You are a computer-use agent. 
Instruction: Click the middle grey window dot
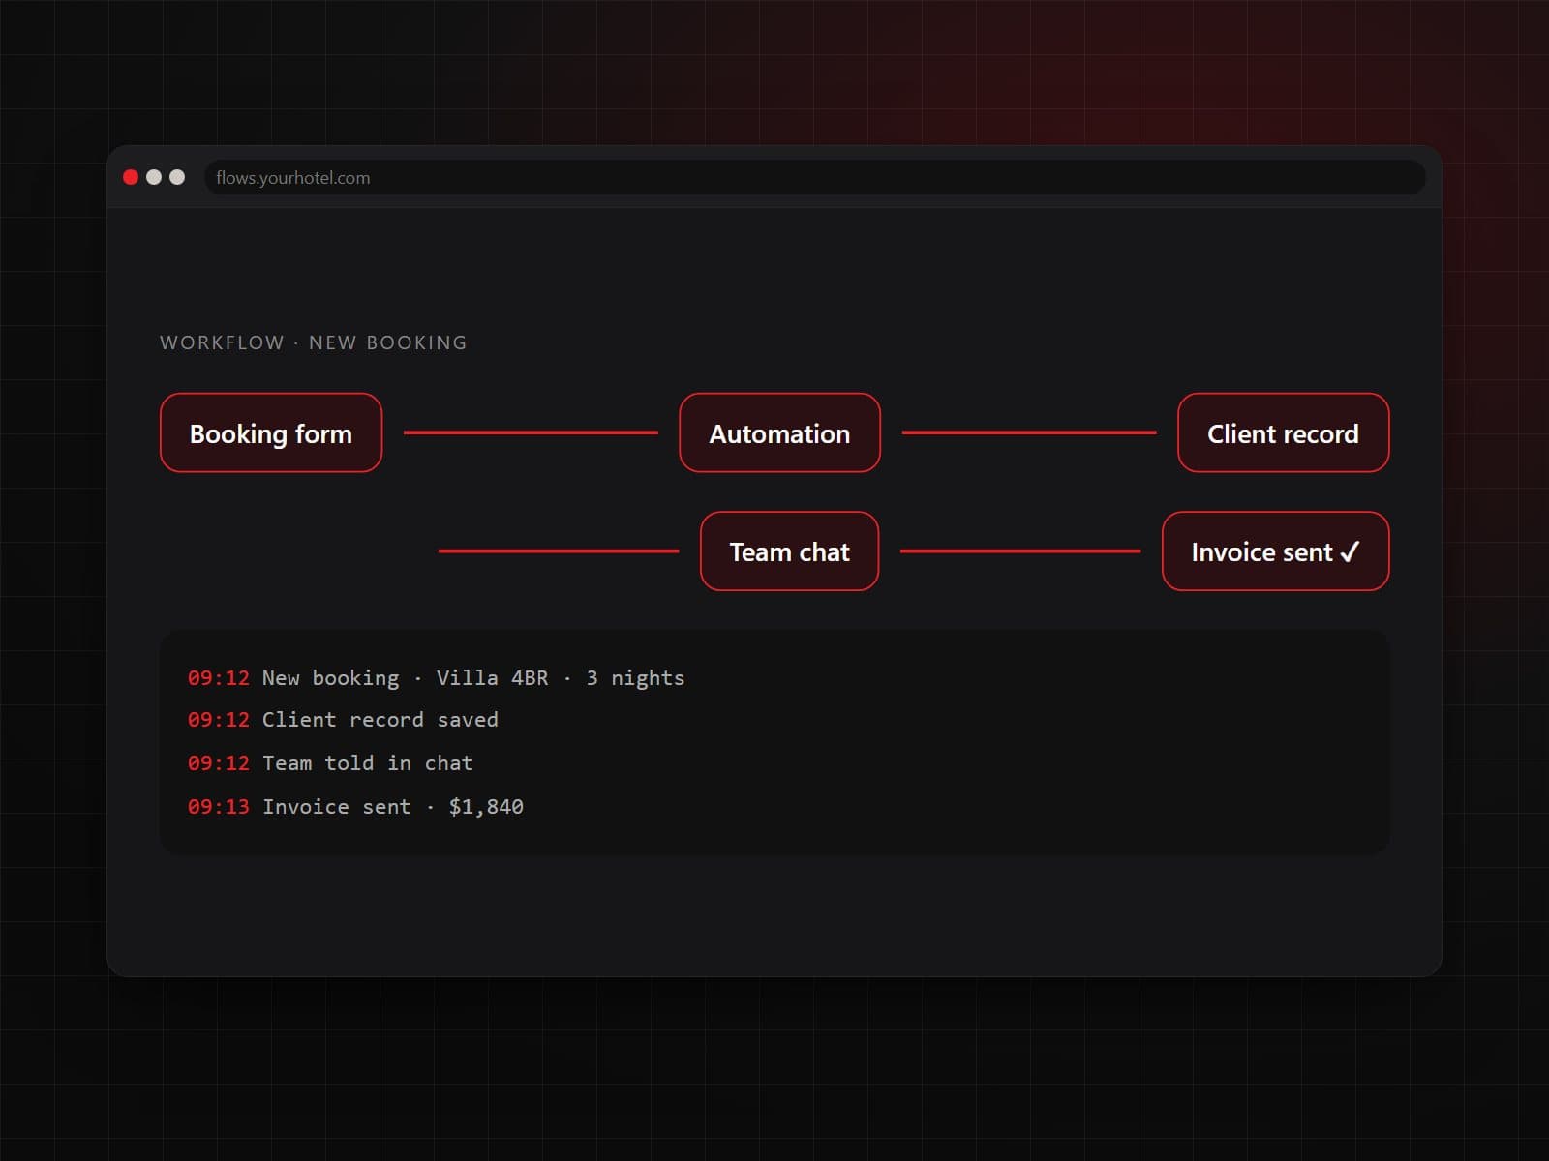[x=154, y=177]
